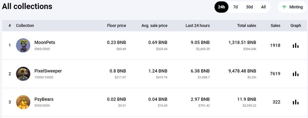Image resolution: width=308 pixels, height=118 pixels.
Task: Click the 1,318.51 BNB total sales
Action: pyautogui.click(x=242, y=42)
